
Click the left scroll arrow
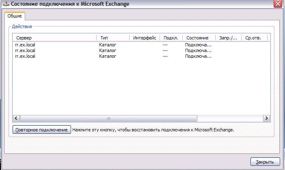(x=16, y=118)
